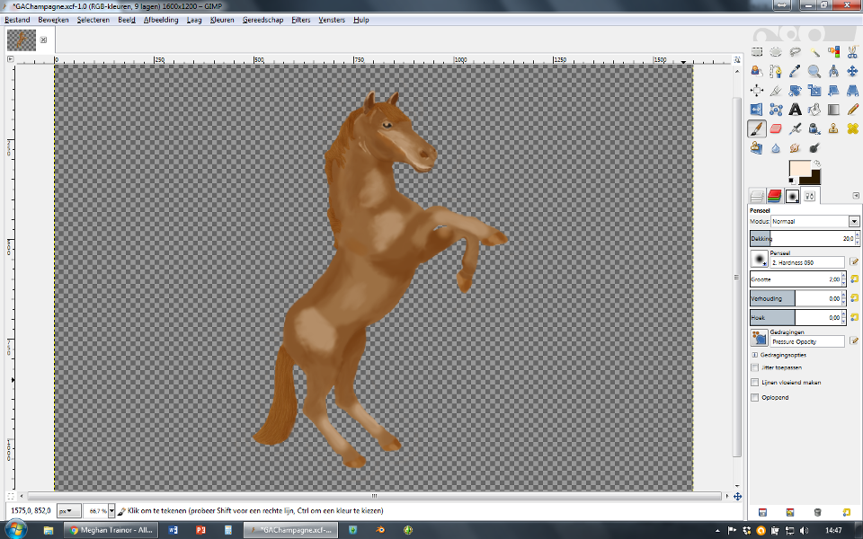Select the Heal tool bandage icon
The height and width of the screenshot is (539, 863).
(x=853, y=128)
